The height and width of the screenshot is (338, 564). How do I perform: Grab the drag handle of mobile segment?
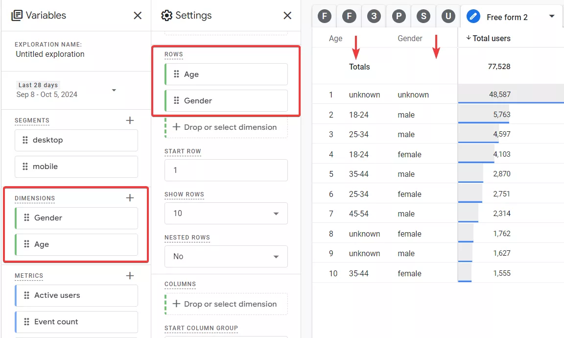coord(25,166)
